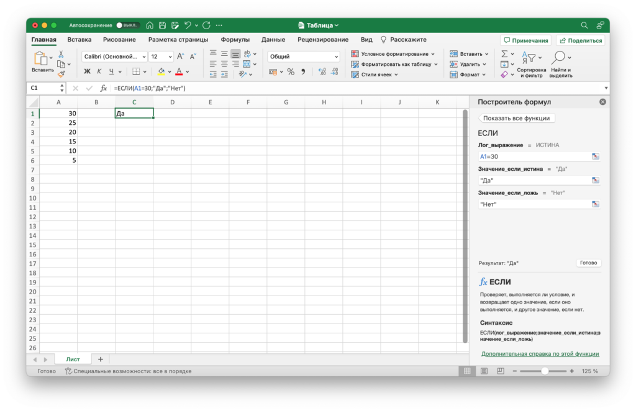Click the Примечания button
This screenshot has width=636, height=411.
[x=525, y=40]
